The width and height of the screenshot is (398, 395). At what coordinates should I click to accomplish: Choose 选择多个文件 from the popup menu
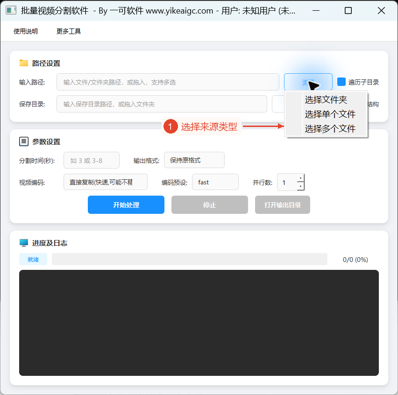click(x=326, y=128)
